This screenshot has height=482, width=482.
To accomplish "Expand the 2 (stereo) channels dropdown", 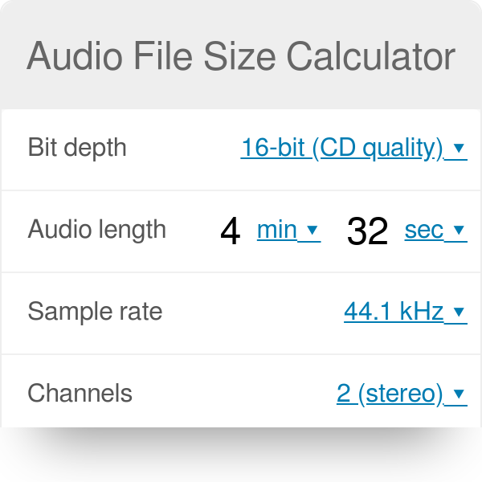I will (x=390, y=394).
